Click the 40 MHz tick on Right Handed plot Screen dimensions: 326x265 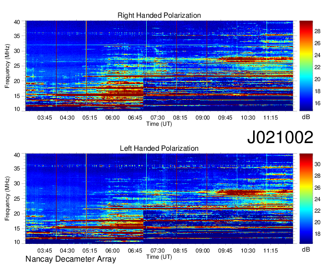pyautogui.click(x=17, y=22)
